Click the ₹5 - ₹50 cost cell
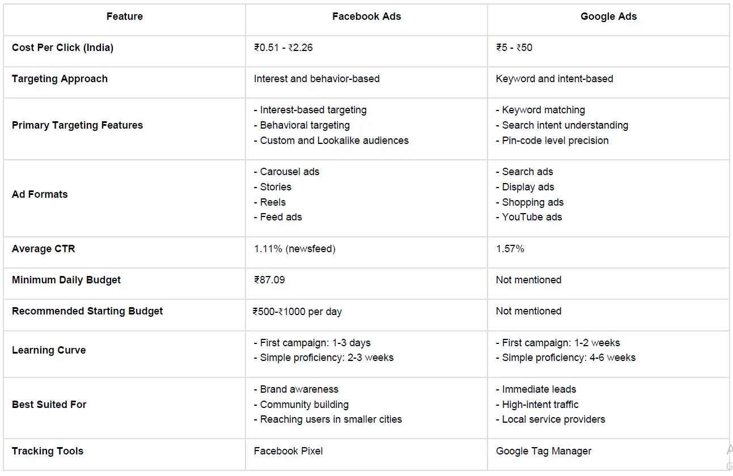 [x=514, y=48]
